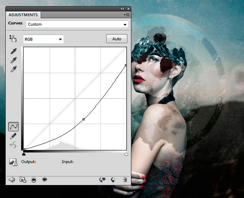Image resolution: width=244 pixels, height=198 pixels.
Task: Close the Adjustments panel
Action: click(129, 9)
